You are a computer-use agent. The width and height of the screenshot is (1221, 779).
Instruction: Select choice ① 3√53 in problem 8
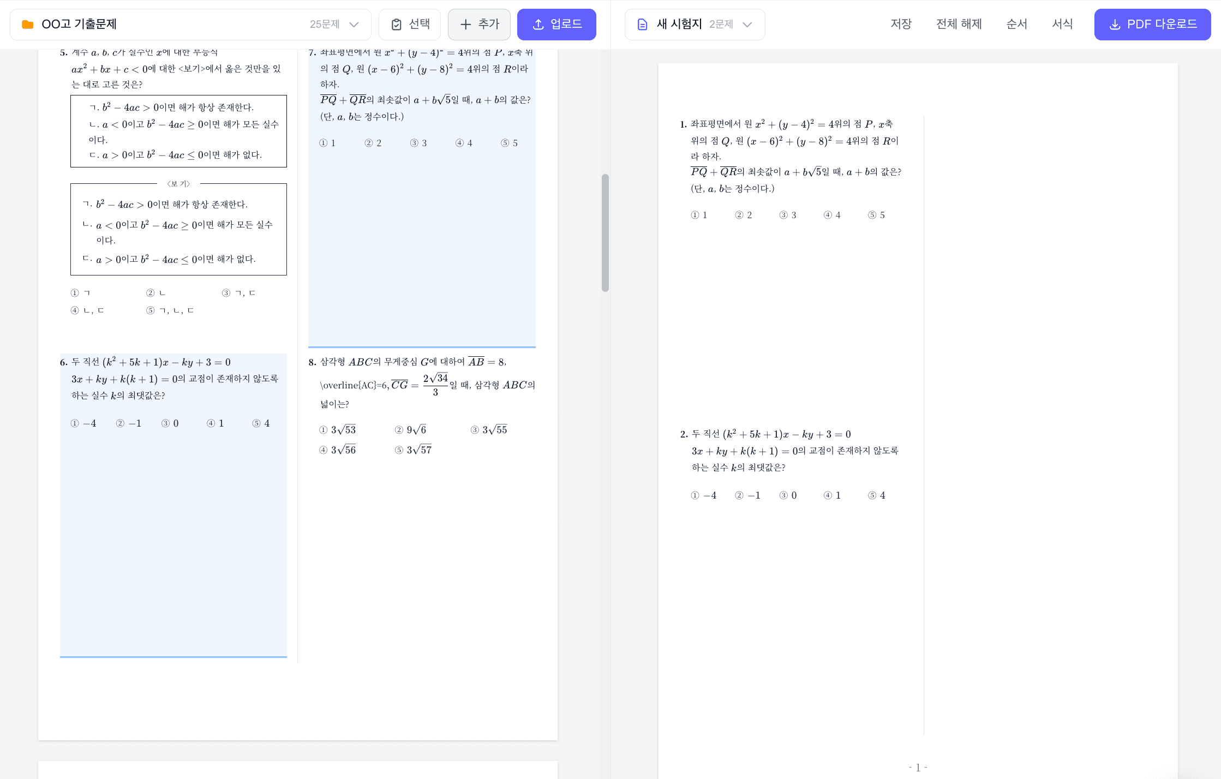point(338,430)
